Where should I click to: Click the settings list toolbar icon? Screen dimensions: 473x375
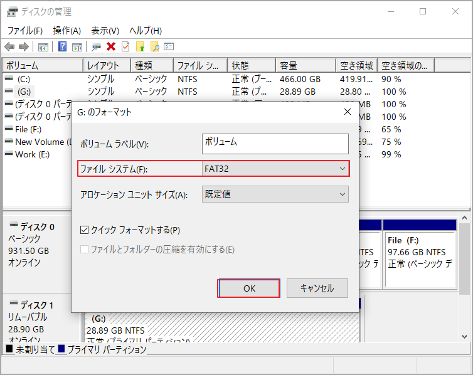(x=169, y=46)
